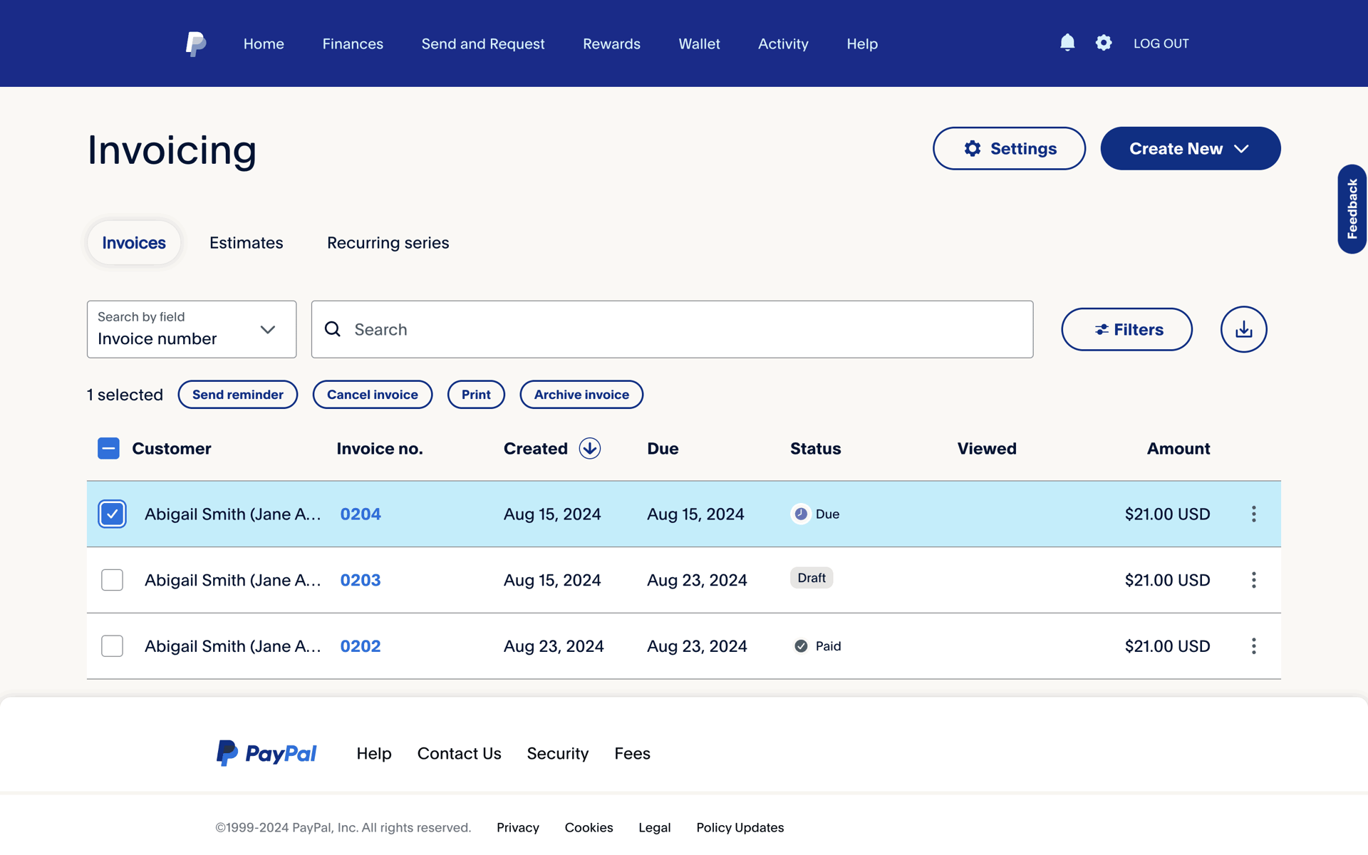Click the footer Security link
Screen dimensions: 1368x855
pyautogui.click(x=558, y=753)
